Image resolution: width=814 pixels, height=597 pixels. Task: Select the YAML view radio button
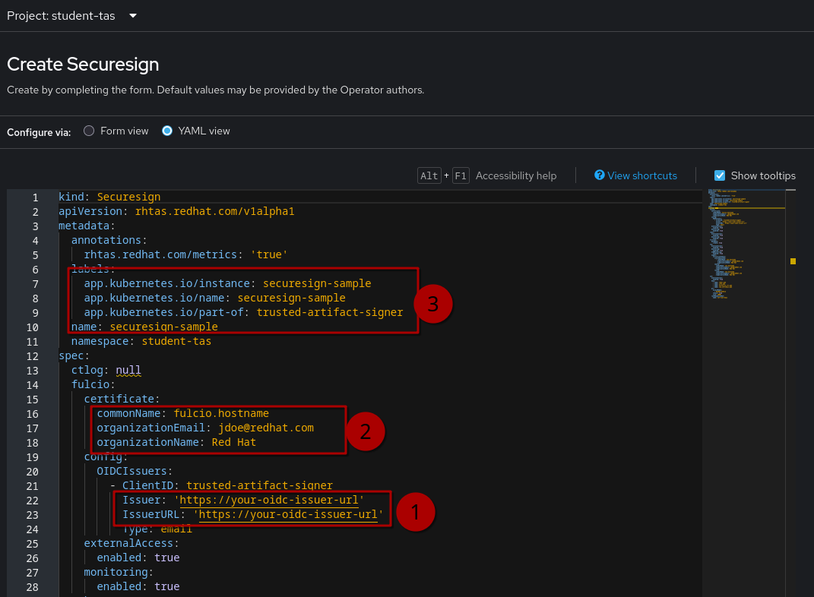[x=167, y=131]
